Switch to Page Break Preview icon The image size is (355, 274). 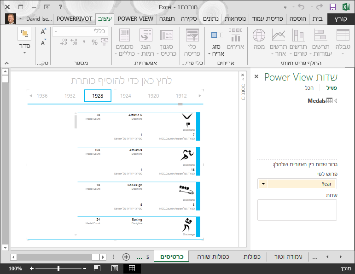pos(97,268)
